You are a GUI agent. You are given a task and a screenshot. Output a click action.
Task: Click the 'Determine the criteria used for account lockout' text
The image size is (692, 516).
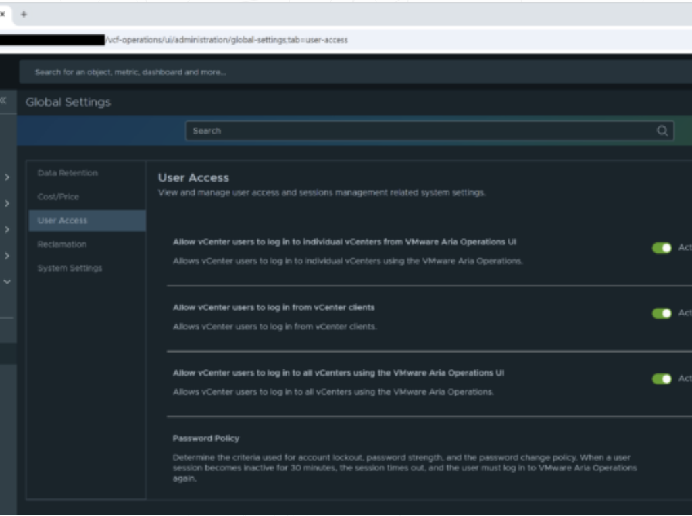[x=405, y=468]
